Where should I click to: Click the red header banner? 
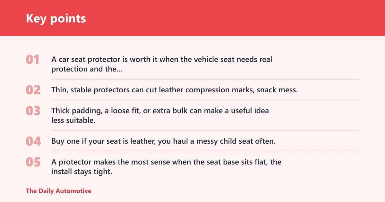193,18
